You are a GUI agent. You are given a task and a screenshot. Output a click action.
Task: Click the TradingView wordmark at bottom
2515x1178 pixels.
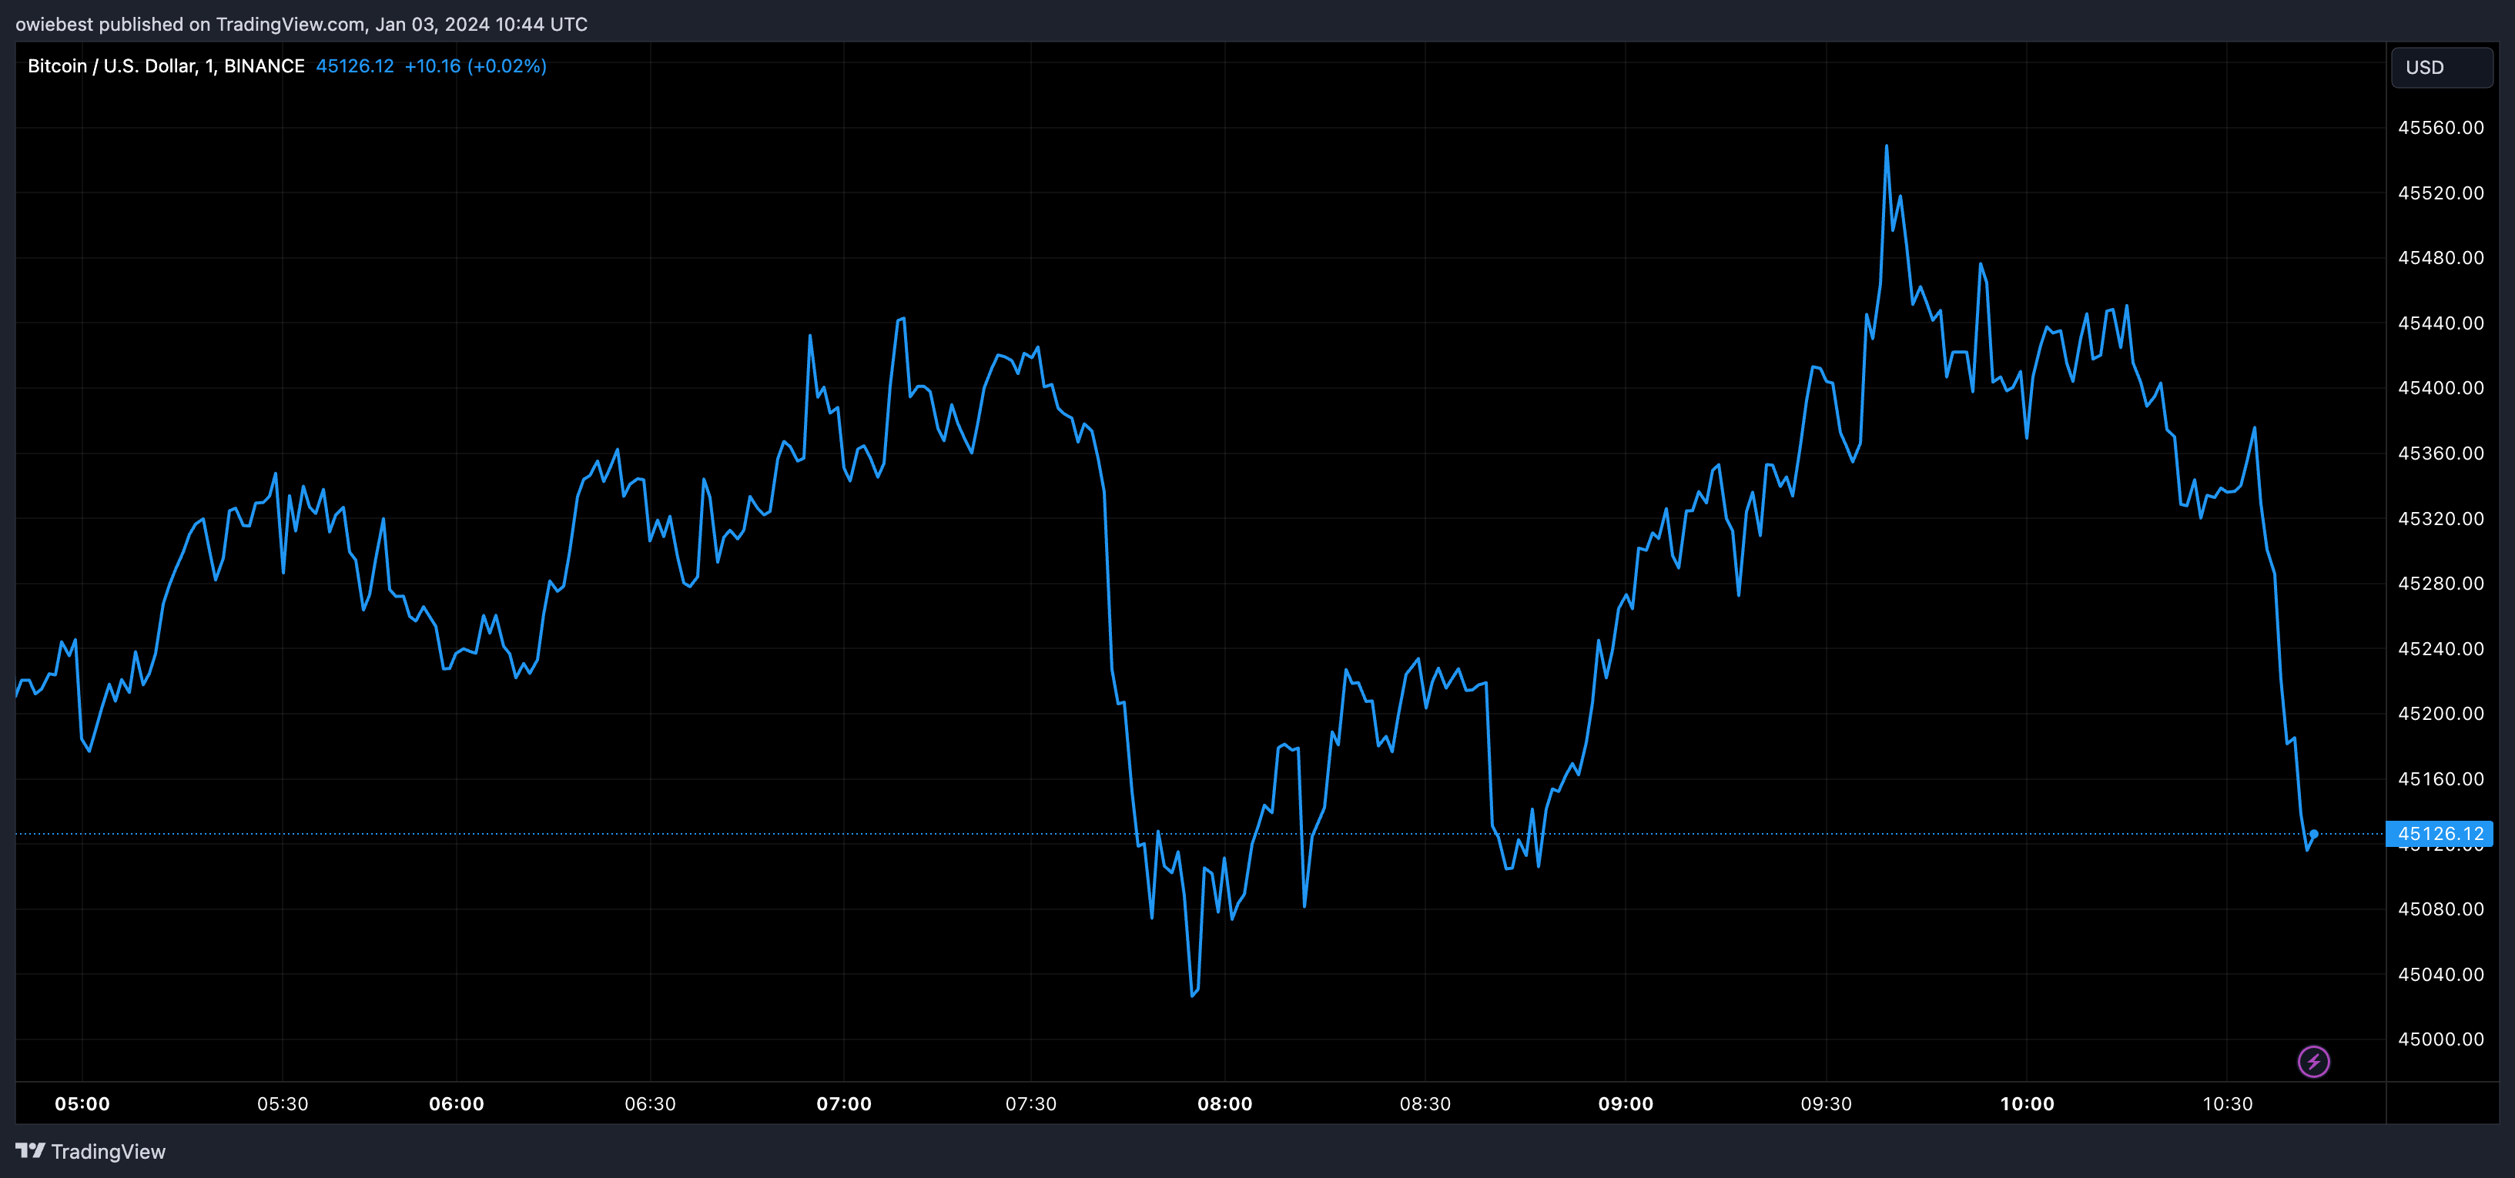(x=109, y=1152)
